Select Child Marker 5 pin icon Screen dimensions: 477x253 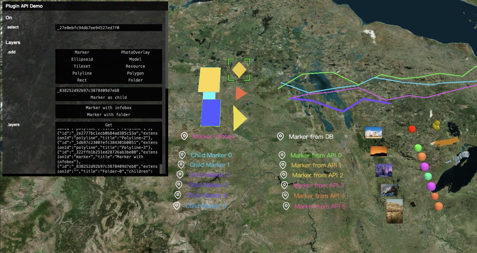click(x=177, y=206)
